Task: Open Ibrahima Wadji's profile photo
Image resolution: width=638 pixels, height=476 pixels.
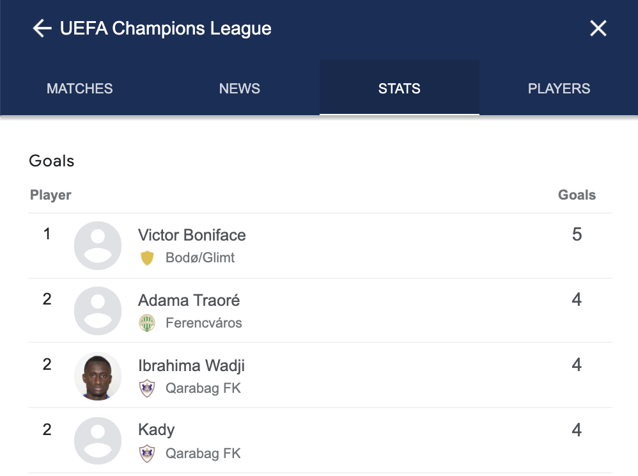Action: 98,376
